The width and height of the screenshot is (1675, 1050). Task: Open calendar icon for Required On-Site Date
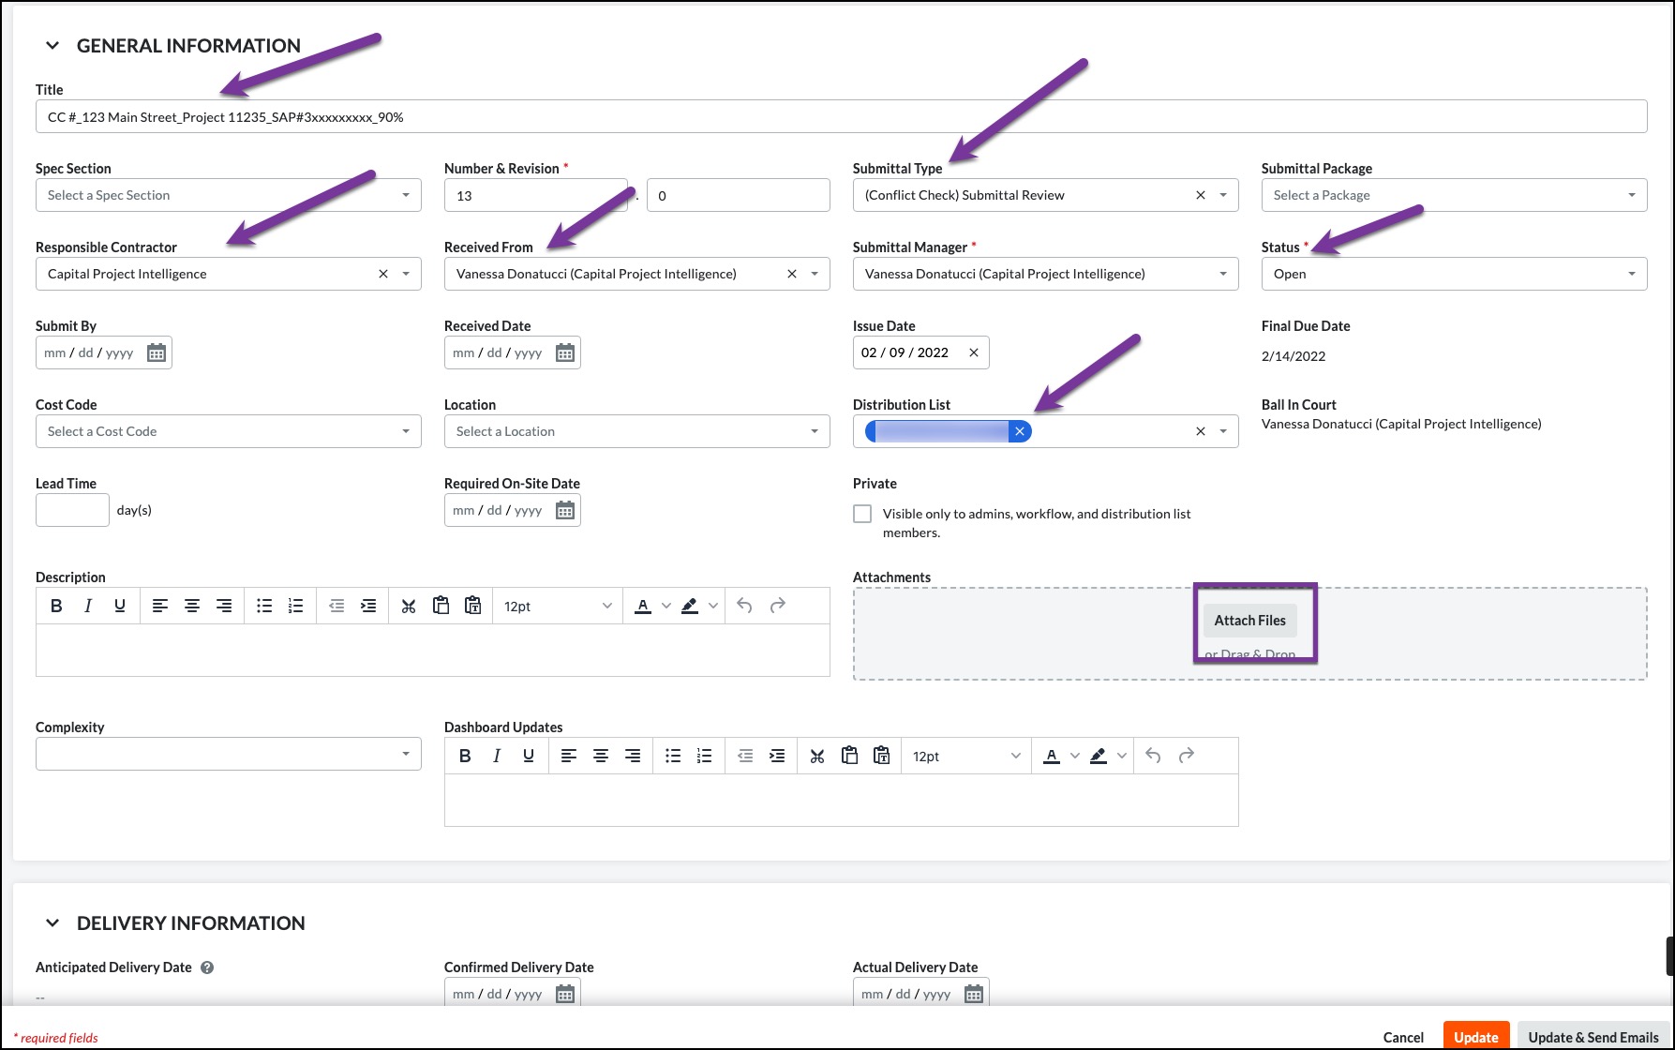(x=565, y=510)
